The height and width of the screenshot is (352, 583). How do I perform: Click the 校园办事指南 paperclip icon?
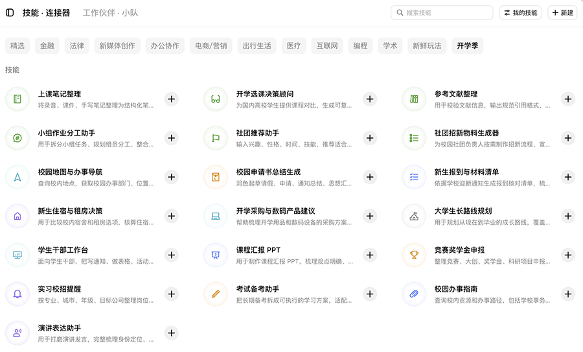tap(414, 294)
